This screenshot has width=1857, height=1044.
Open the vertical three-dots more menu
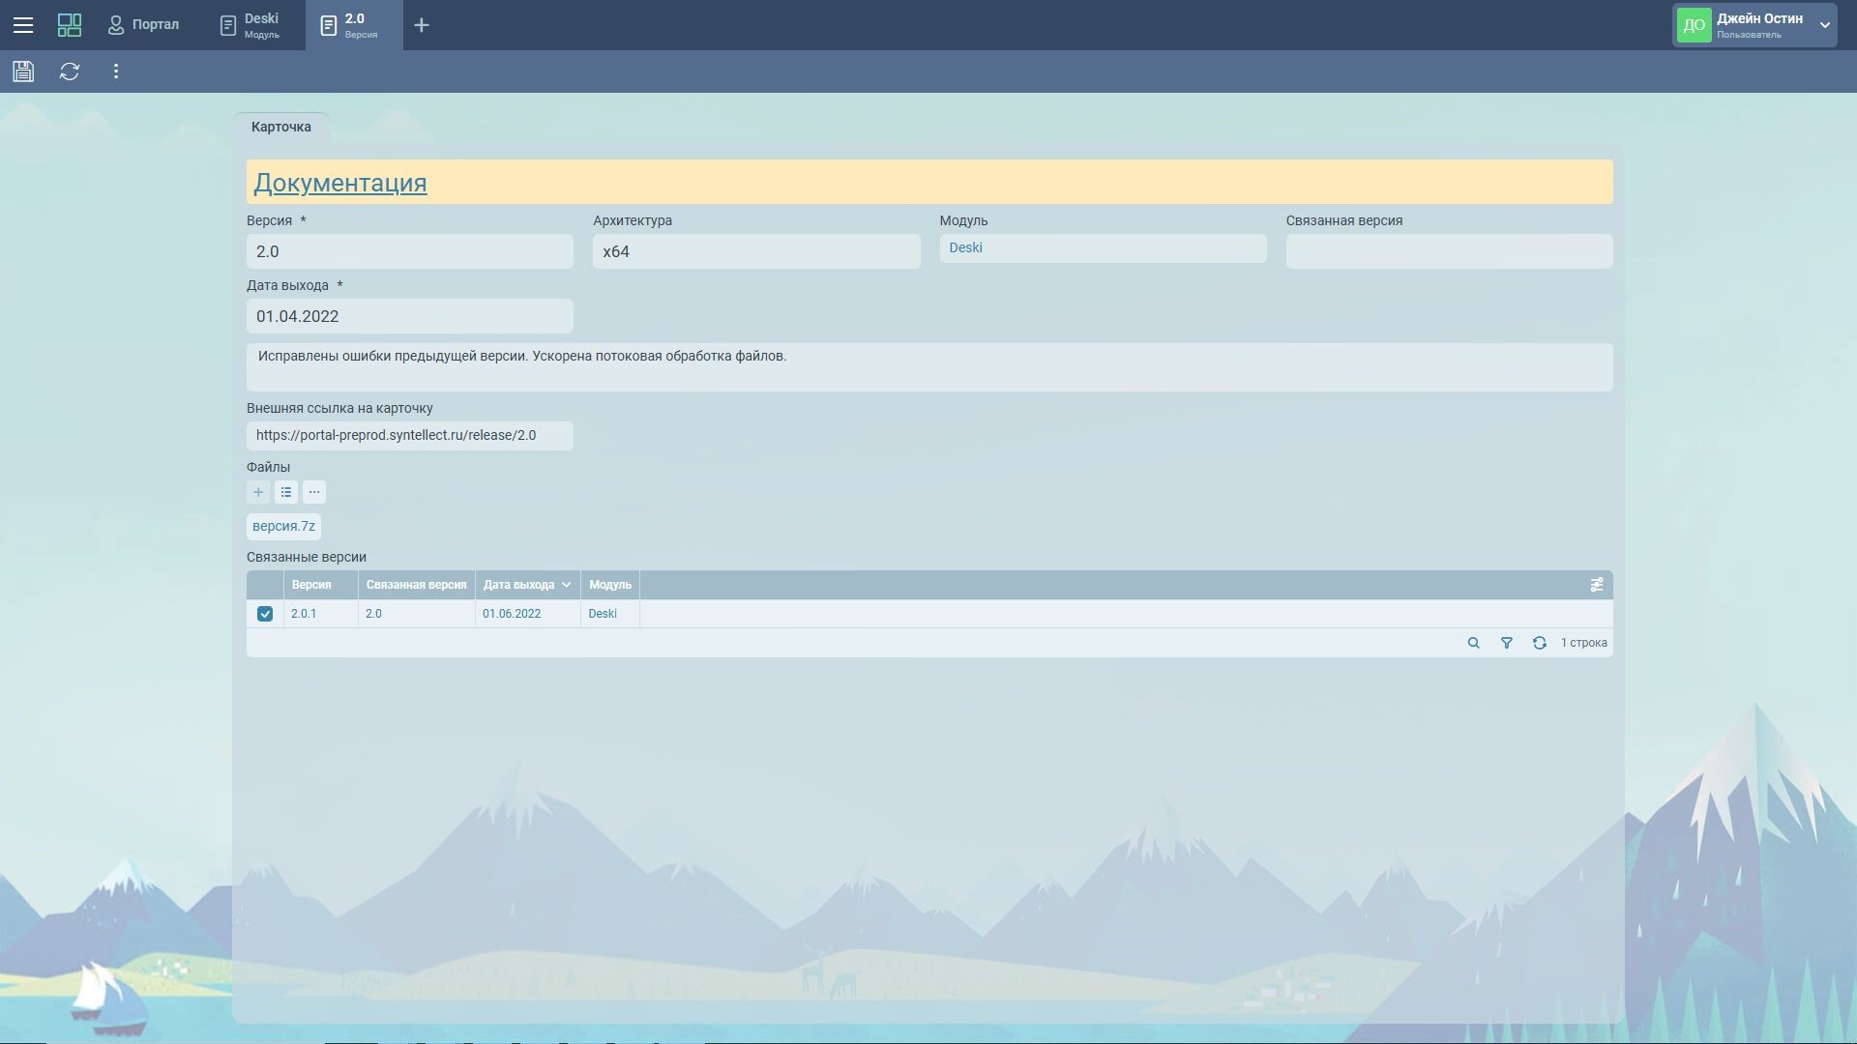click(116, 72)
